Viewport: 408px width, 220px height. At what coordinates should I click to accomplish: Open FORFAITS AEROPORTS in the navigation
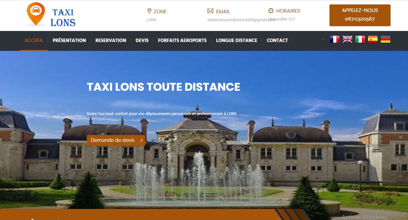(182, 40)
